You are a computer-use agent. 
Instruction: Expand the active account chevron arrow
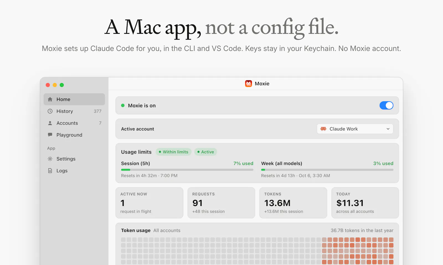click(388, 129)
